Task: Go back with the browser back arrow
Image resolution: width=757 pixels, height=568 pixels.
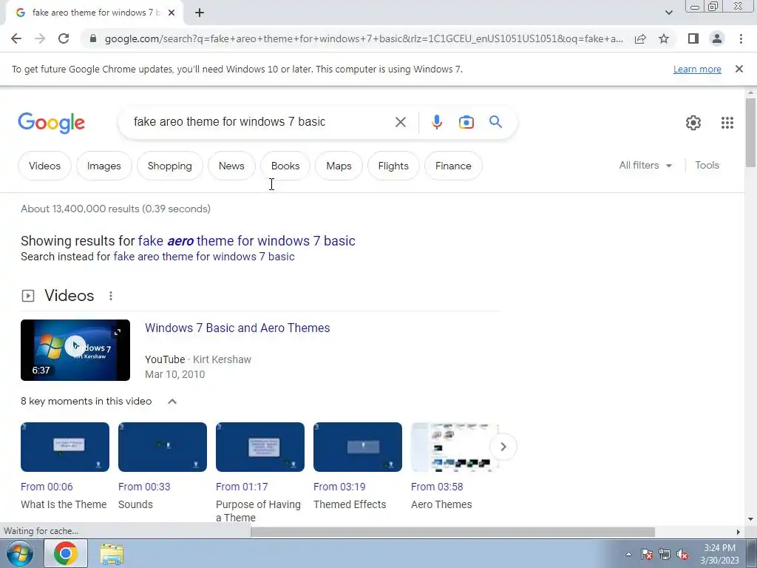Action: (x=16, y=38)
